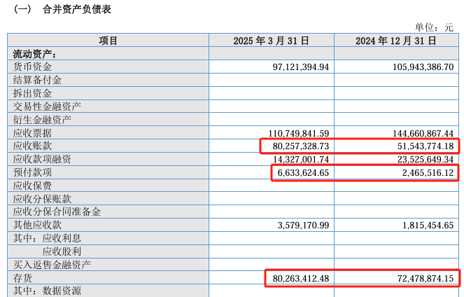464x297 pixels.
Task: Select value 2,465,516.12
Action: [x=428, y=172]
